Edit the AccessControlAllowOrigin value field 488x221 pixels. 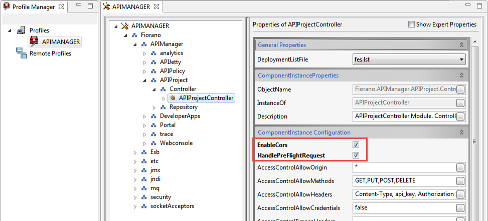404,167
